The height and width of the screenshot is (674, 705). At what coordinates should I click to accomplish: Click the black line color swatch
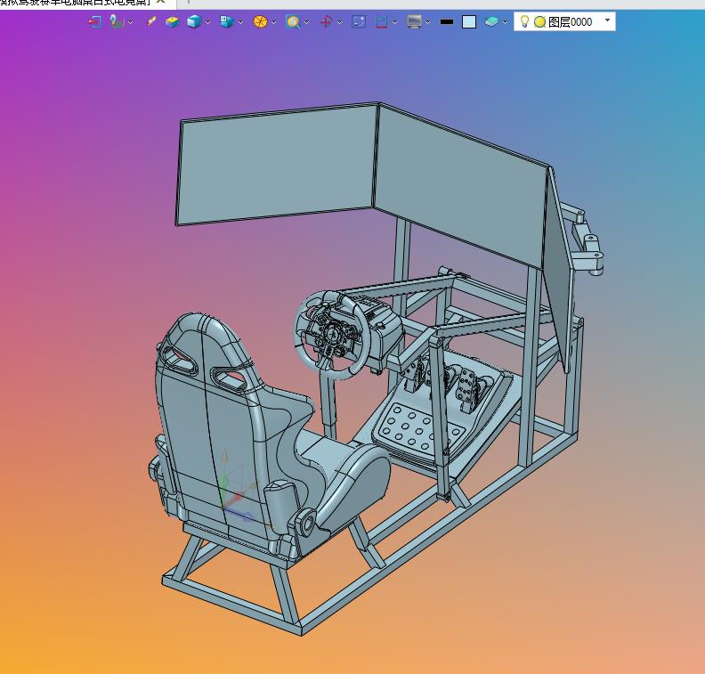point(447,21)
